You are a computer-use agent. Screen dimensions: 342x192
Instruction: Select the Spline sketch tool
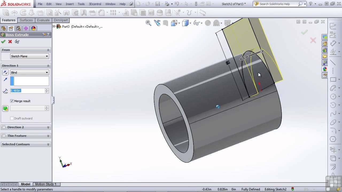point(333,114)
